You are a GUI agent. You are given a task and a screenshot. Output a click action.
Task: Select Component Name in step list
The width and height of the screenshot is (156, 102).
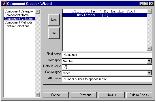click(x=20, y=15)
